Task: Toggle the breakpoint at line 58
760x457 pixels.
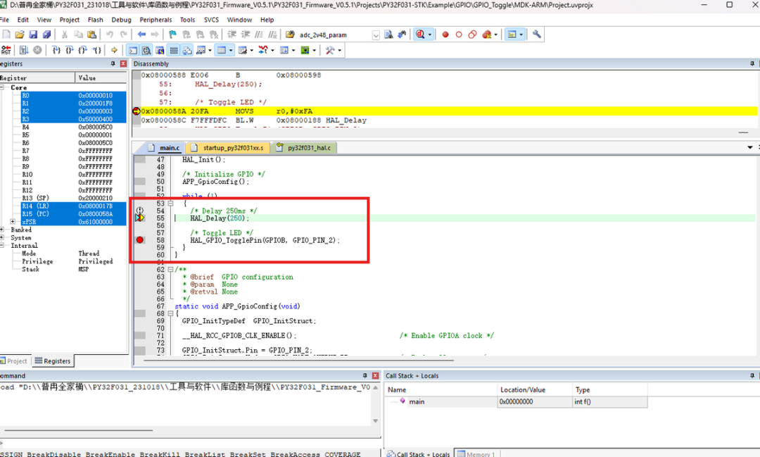Action: (139, 240)
